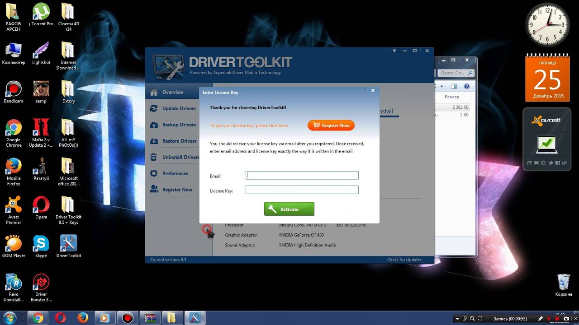Image resolution: width=579 pixels, height=325 pixels.
Task: Select the samp desktop icon
Action: [41, 92]
